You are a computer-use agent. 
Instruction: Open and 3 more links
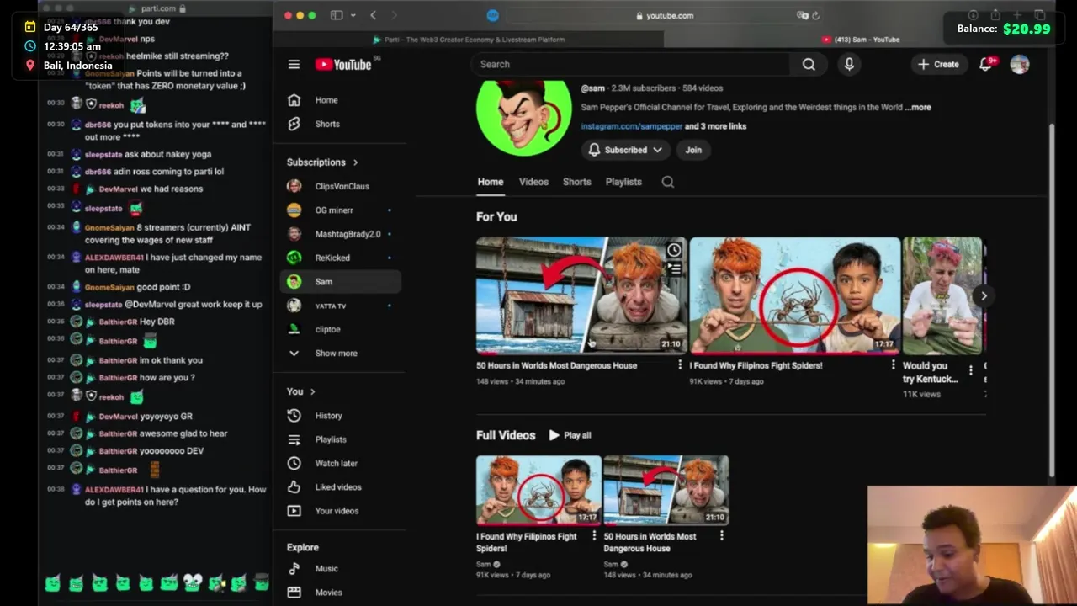click(715, 126)
